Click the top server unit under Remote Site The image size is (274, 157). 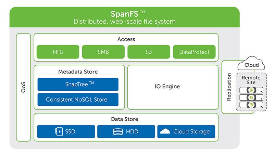tap(251, 90)
